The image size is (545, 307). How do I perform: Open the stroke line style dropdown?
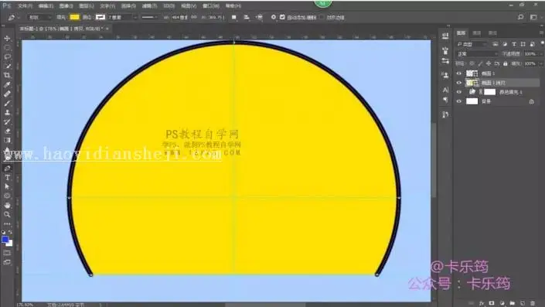[x=150, y=17]
